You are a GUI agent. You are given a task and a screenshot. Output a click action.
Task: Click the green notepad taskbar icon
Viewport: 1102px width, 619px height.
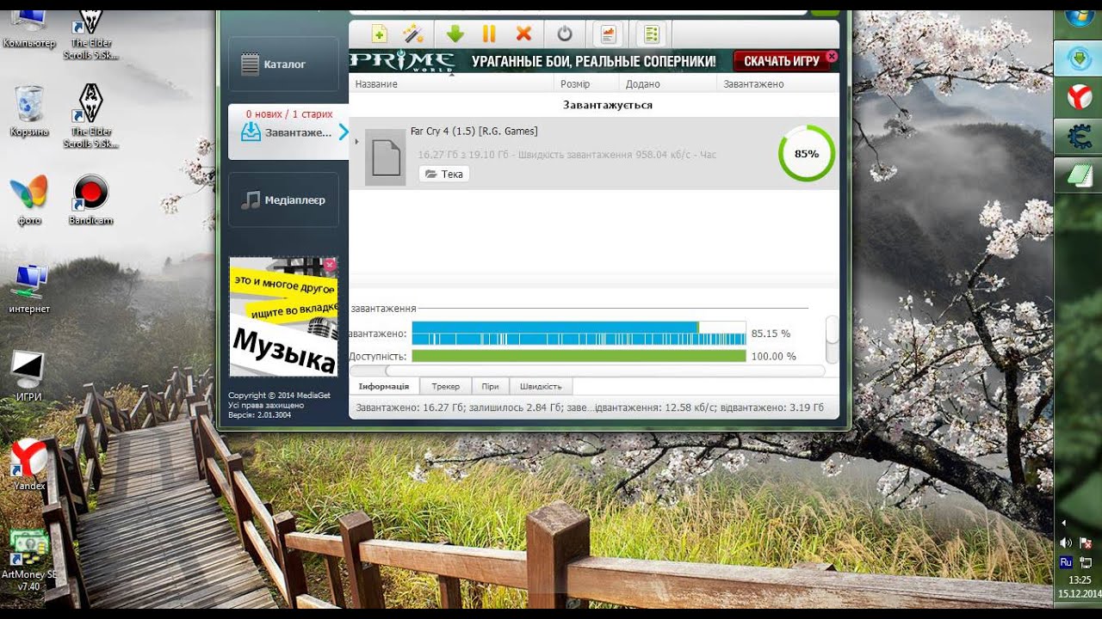[1079, 175]
